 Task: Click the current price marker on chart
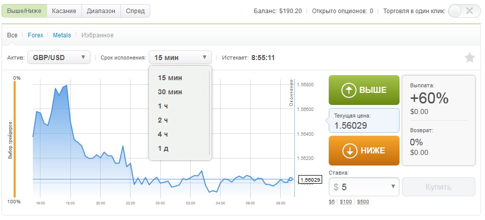pos(291,179)
